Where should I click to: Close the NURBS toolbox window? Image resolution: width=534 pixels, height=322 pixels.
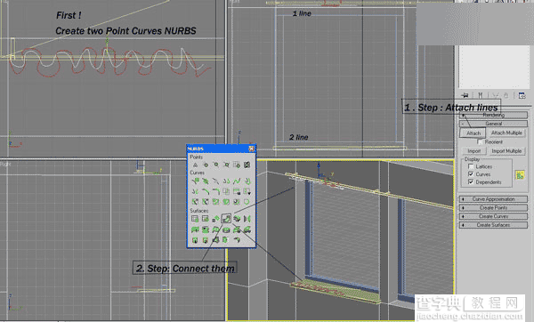click(251, 149)
